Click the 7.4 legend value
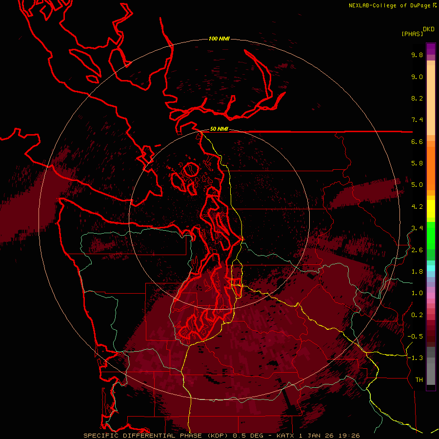 pyautogui.click(x=417, y=120)
